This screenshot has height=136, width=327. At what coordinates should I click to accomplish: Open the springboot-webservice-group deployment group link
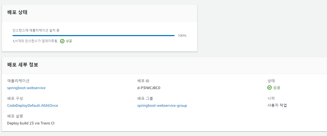pyautogui.click(x=162, y=105)
